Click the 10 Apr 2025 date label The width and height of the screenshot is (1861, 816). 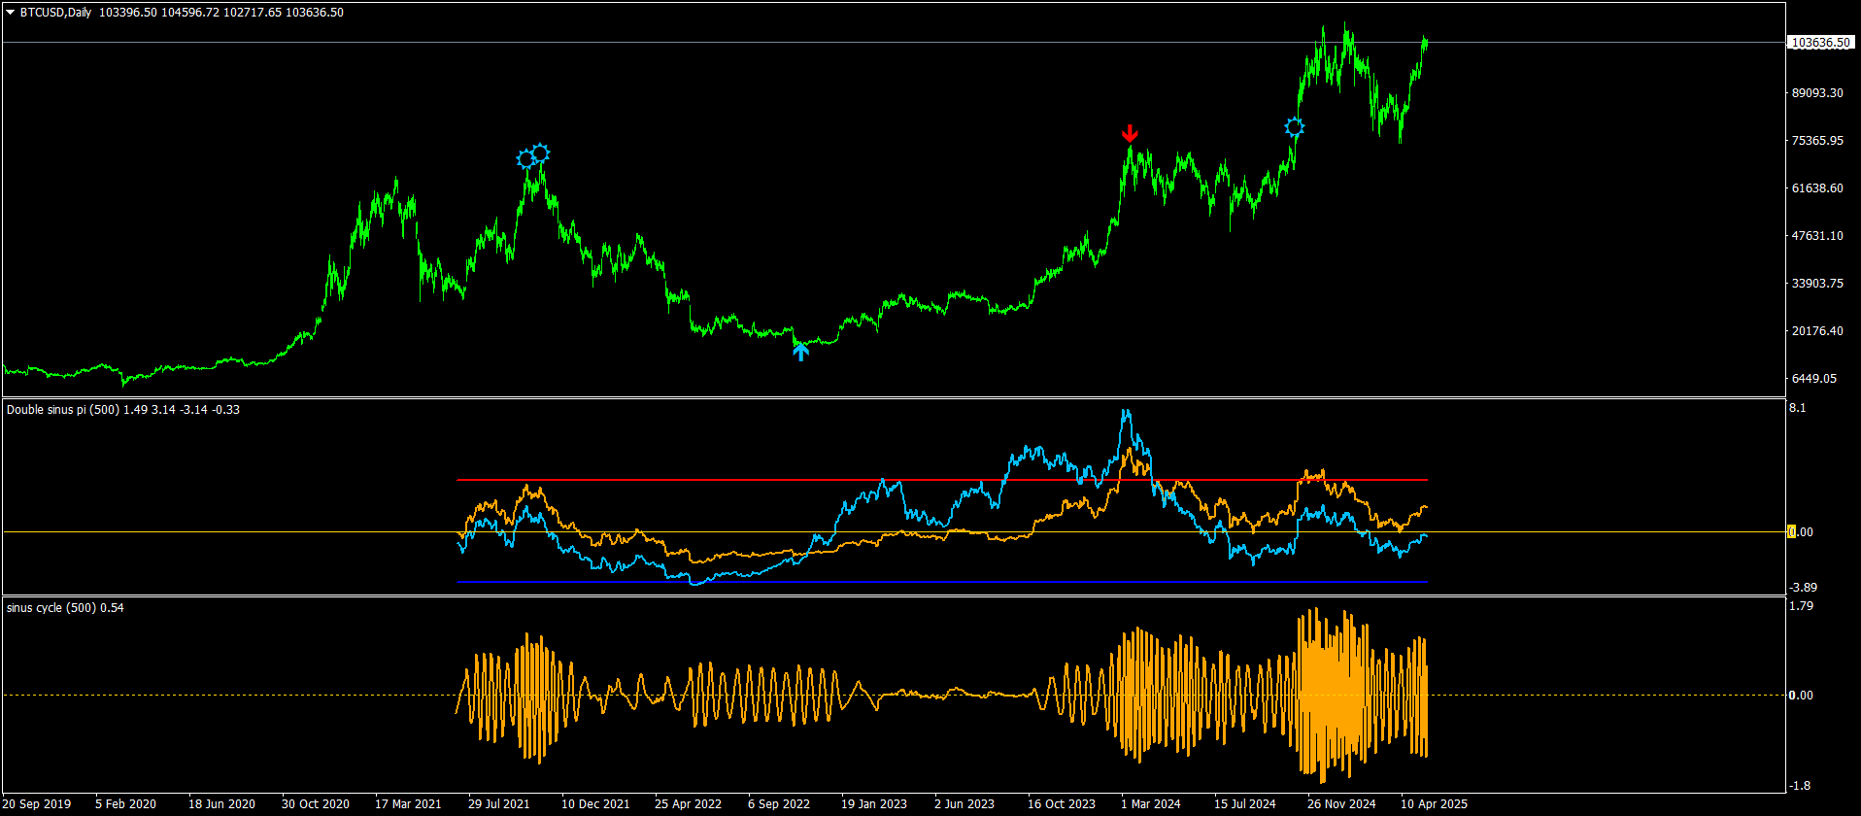(1434, 804)
